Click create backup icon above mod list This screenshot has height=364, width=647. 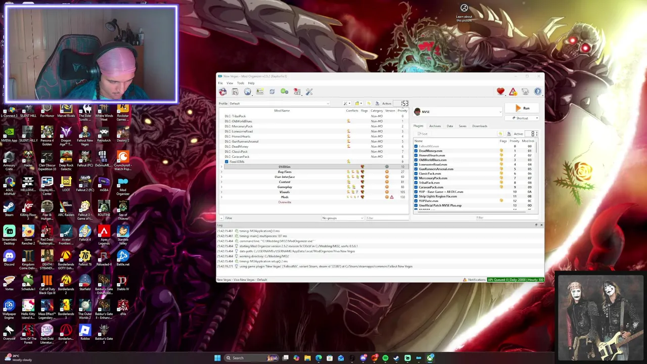pos(377,104)
